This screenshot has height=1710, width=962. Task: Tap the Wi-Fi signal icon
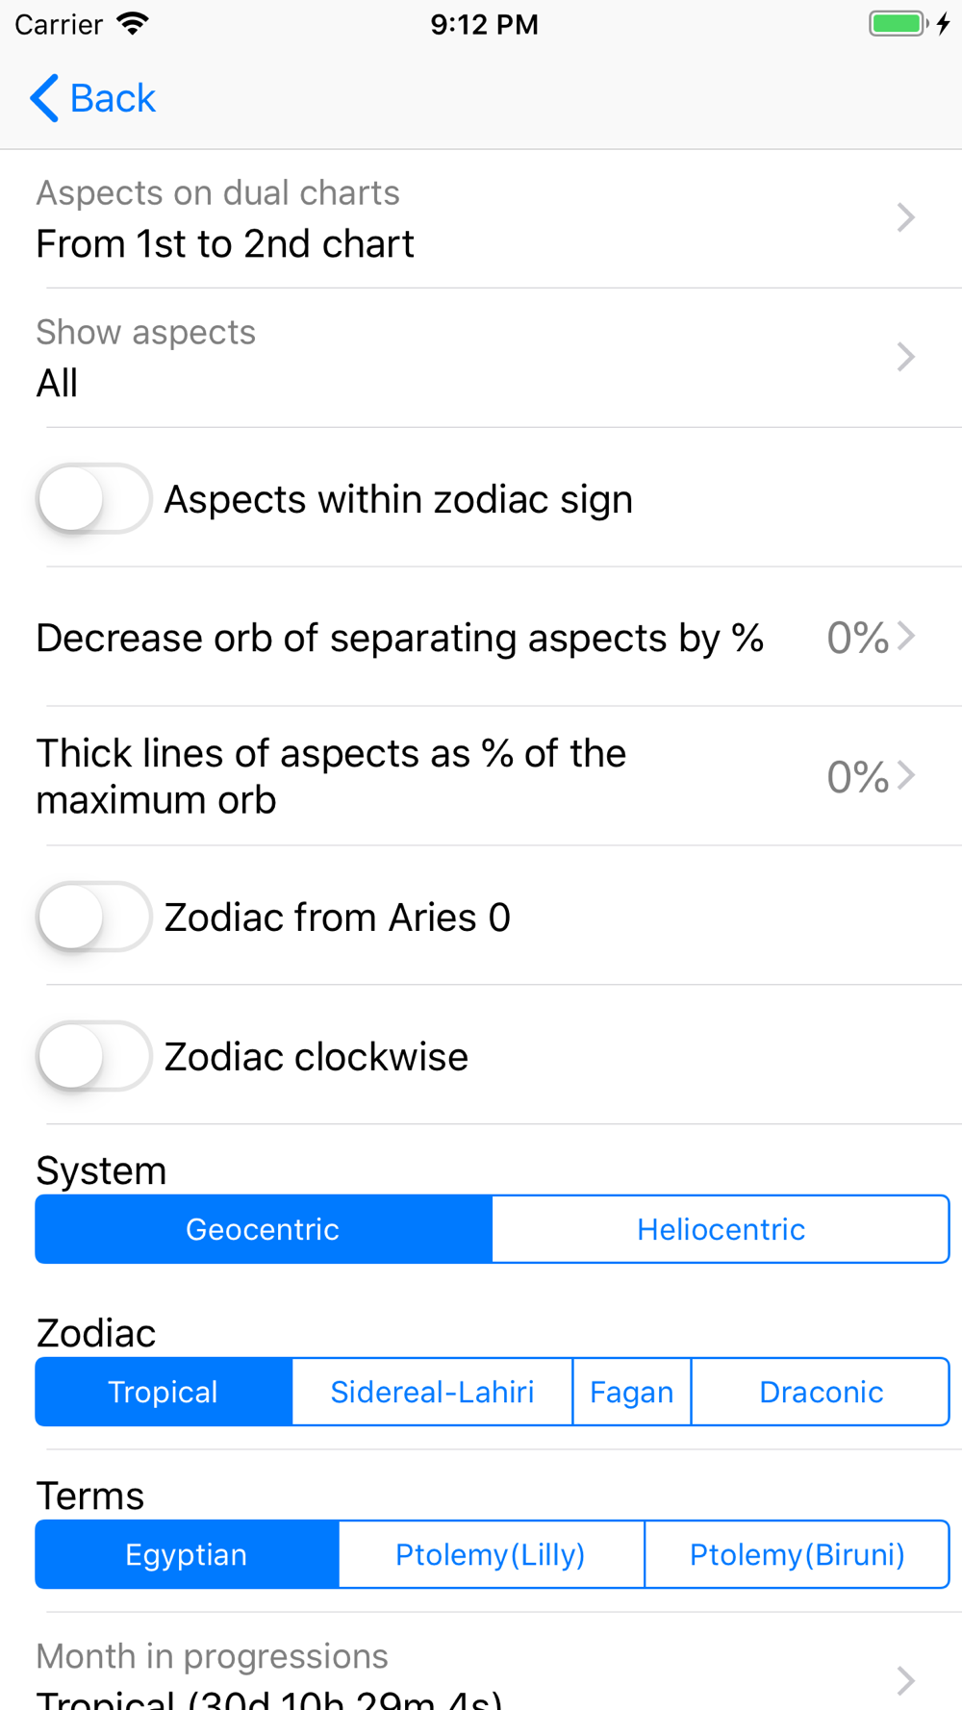tap(133, 24)
